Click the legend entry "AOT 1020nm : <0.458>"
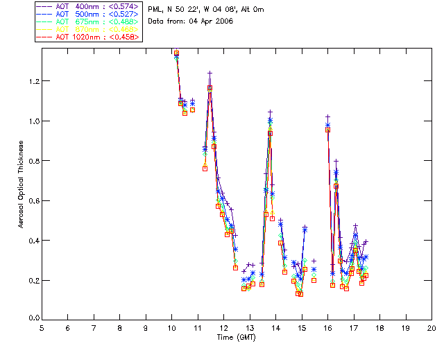Screen dimensions: 444x355 97,37
